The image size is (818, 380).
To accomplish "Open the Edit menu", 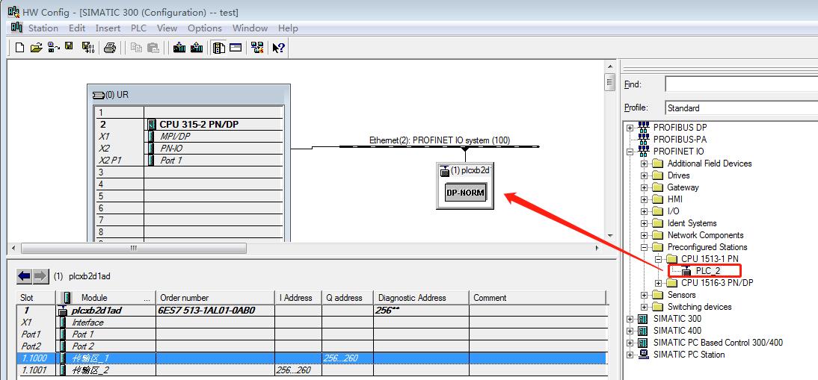I will [77, 28].
